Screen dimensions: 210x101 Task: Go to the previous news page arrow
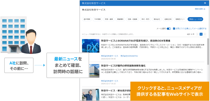[x=197, y=34]
